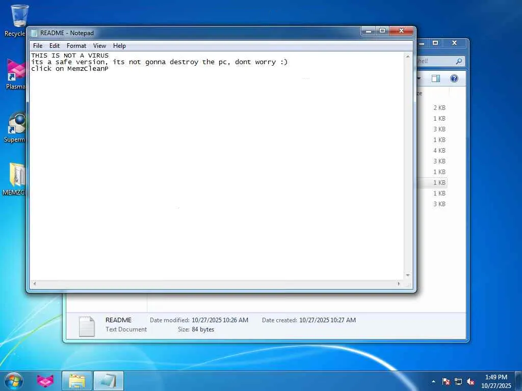The image size is (522, 391).
Task: Click the line ending 'dont worry :)'
Action: [159, 62]
